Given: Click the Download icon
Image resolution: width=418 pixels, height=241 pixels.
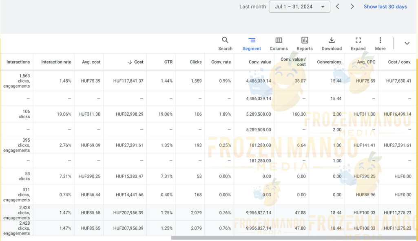Looking at the screenshot, I should pos(332,40).
